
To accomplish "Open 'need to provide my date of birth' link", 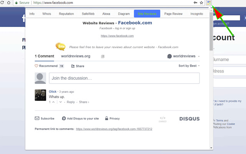I will pyautogui.click(x=227, y=103).
